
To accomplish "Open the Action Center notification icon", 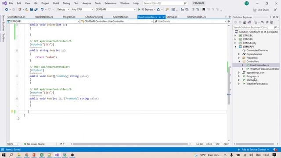I will [x=274, y=155].
